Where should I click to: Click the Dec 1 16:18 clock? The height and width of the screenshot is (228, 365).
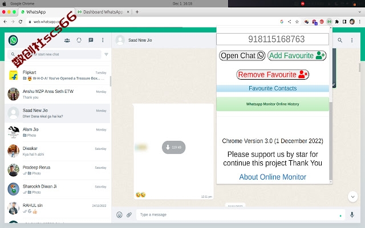(x=182, y=4)
